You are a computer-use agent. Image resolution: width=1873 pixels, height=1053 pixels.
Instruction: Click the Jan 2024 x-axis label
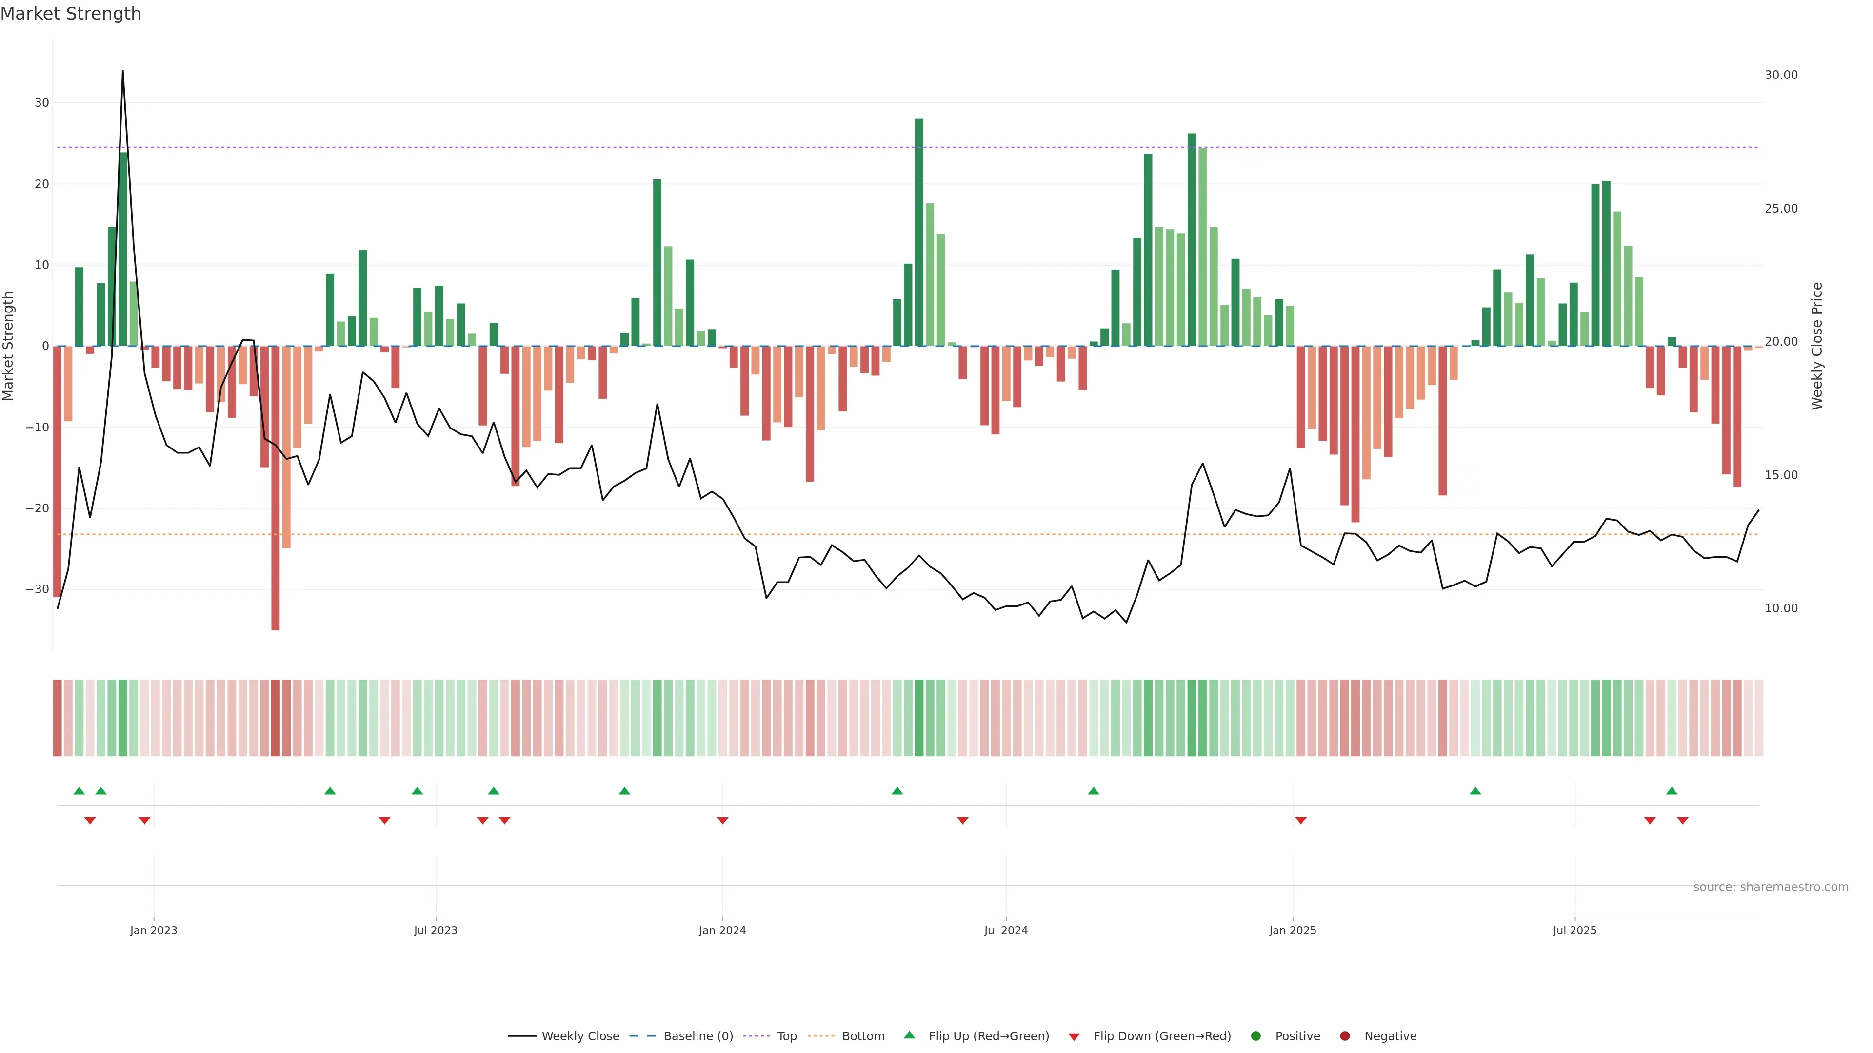(722, 930)
